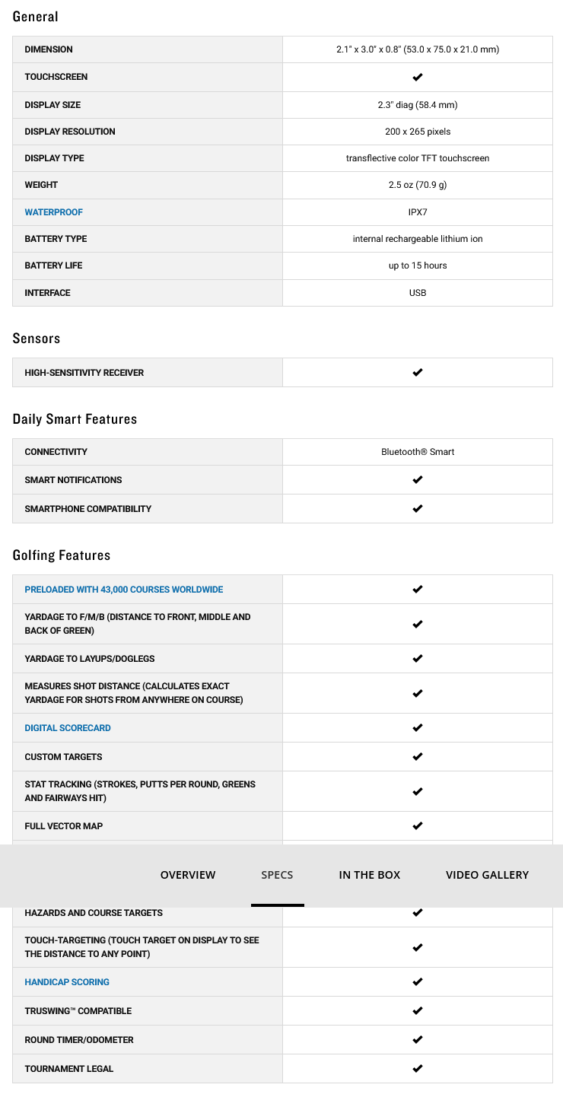Click the Custom Targets checkmark icon

[x=417, y=757]
